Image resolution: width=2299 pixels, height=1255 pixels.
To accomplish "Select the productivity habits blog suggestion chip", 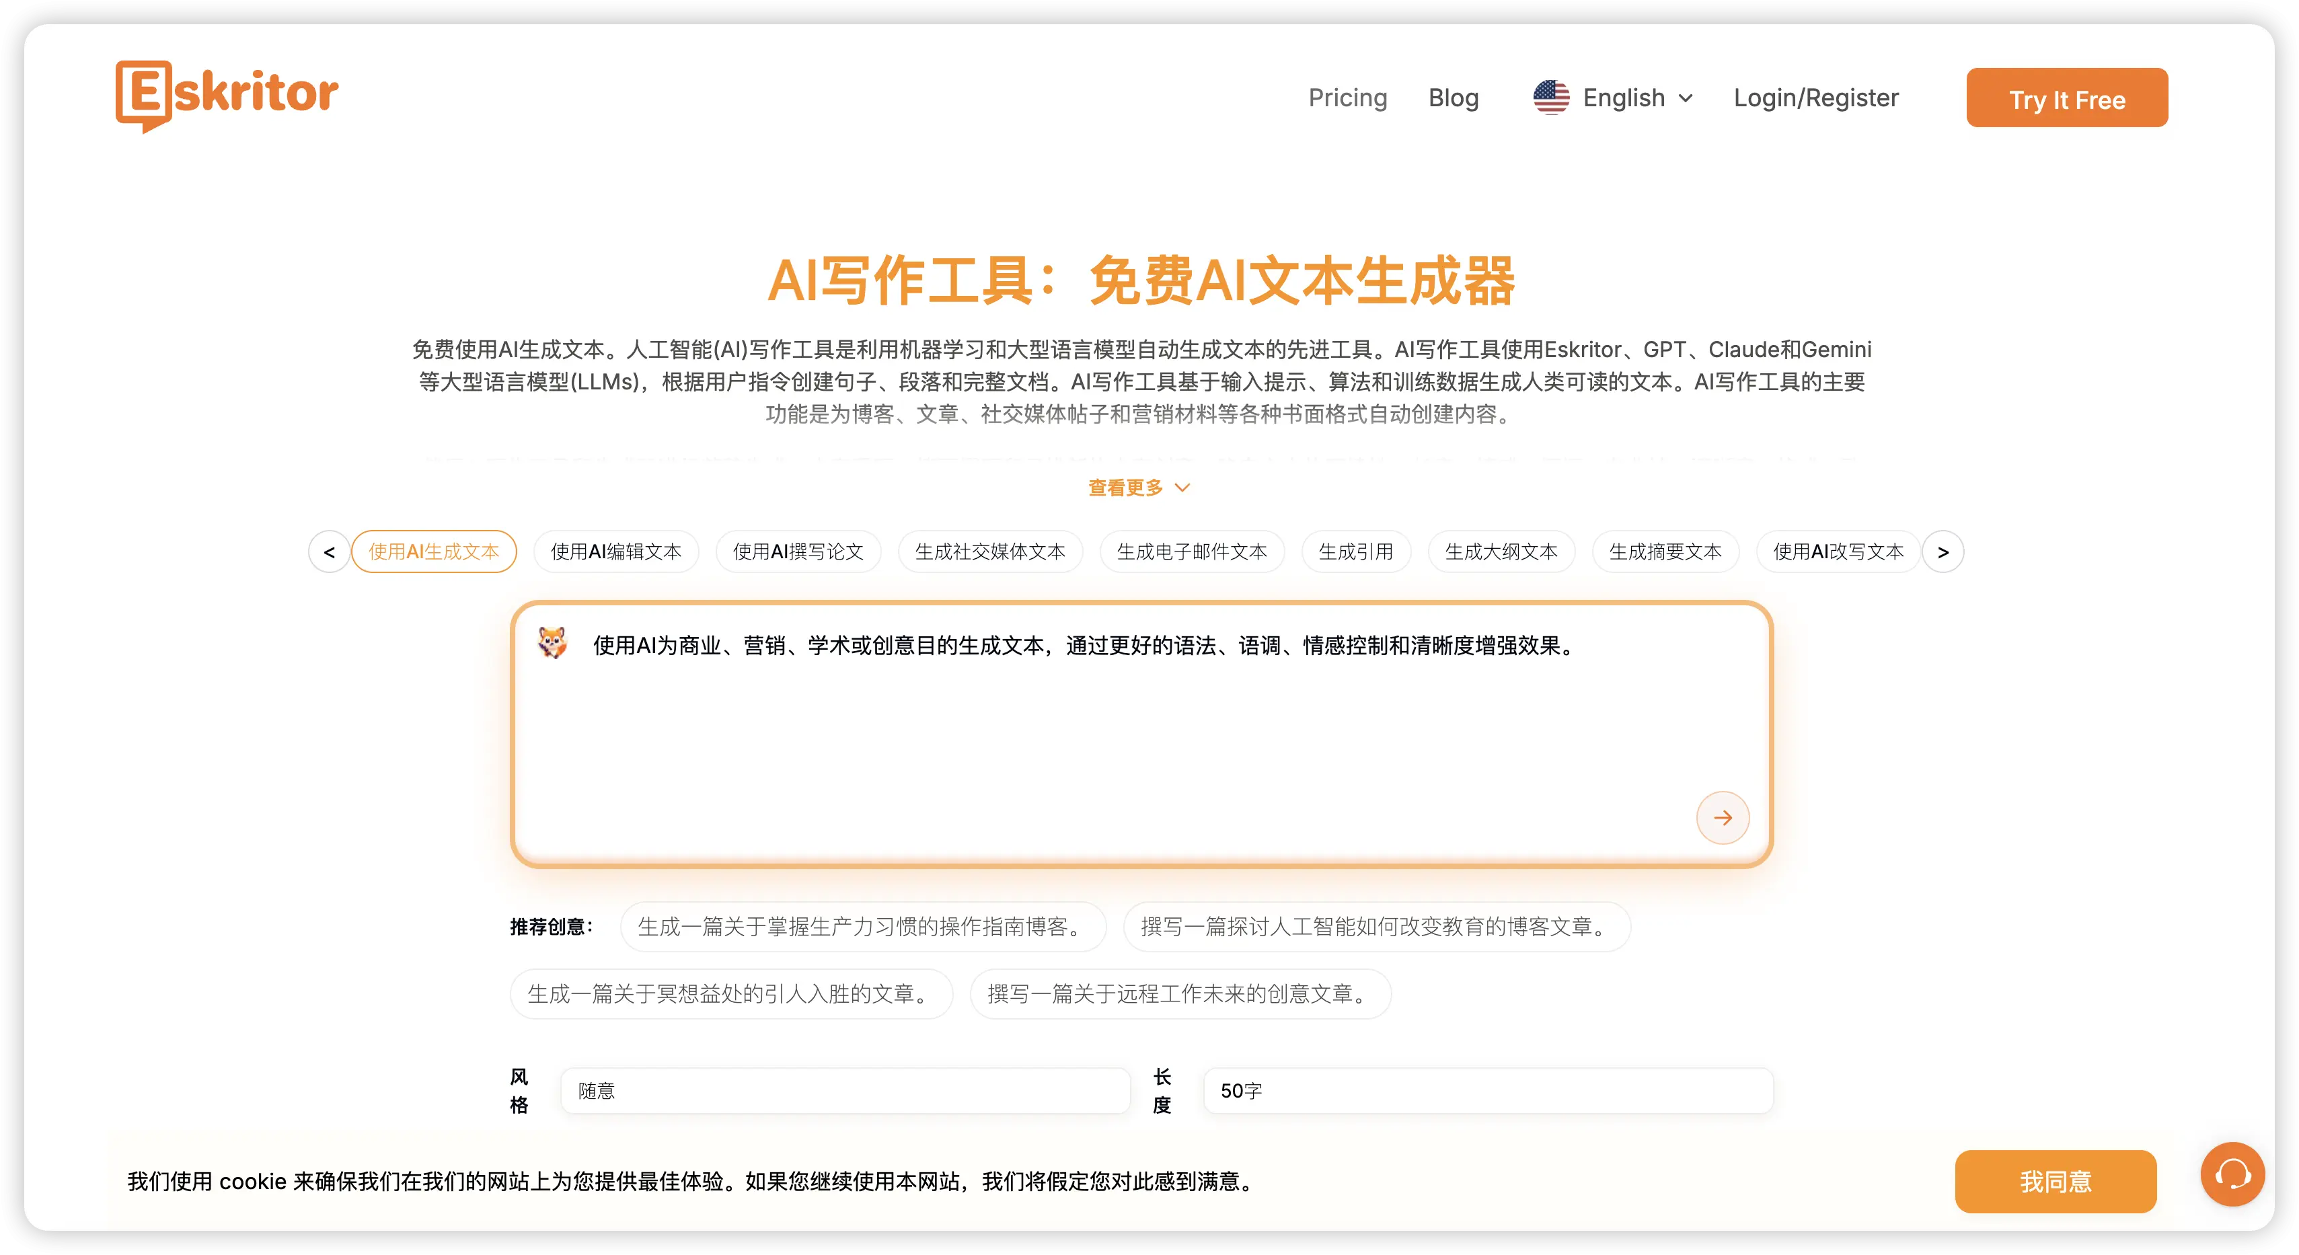I will [x=861, y=927].
